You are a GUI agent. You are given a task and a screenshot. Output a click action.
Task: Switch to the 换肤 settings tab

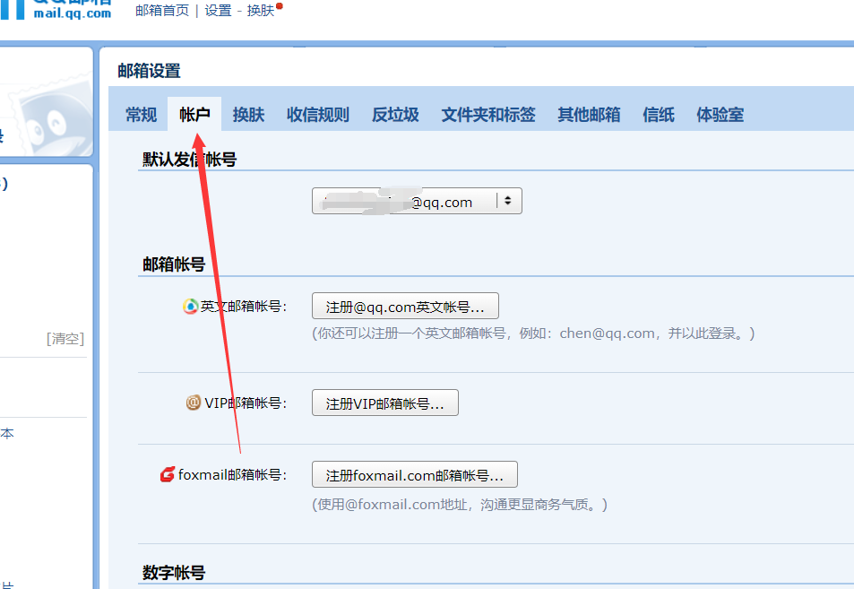click(248, 115)
